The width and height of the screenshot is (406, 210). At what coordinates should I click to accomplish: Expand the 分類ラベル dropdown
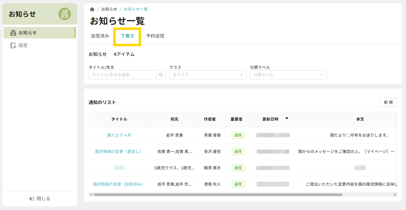[288, 75]
